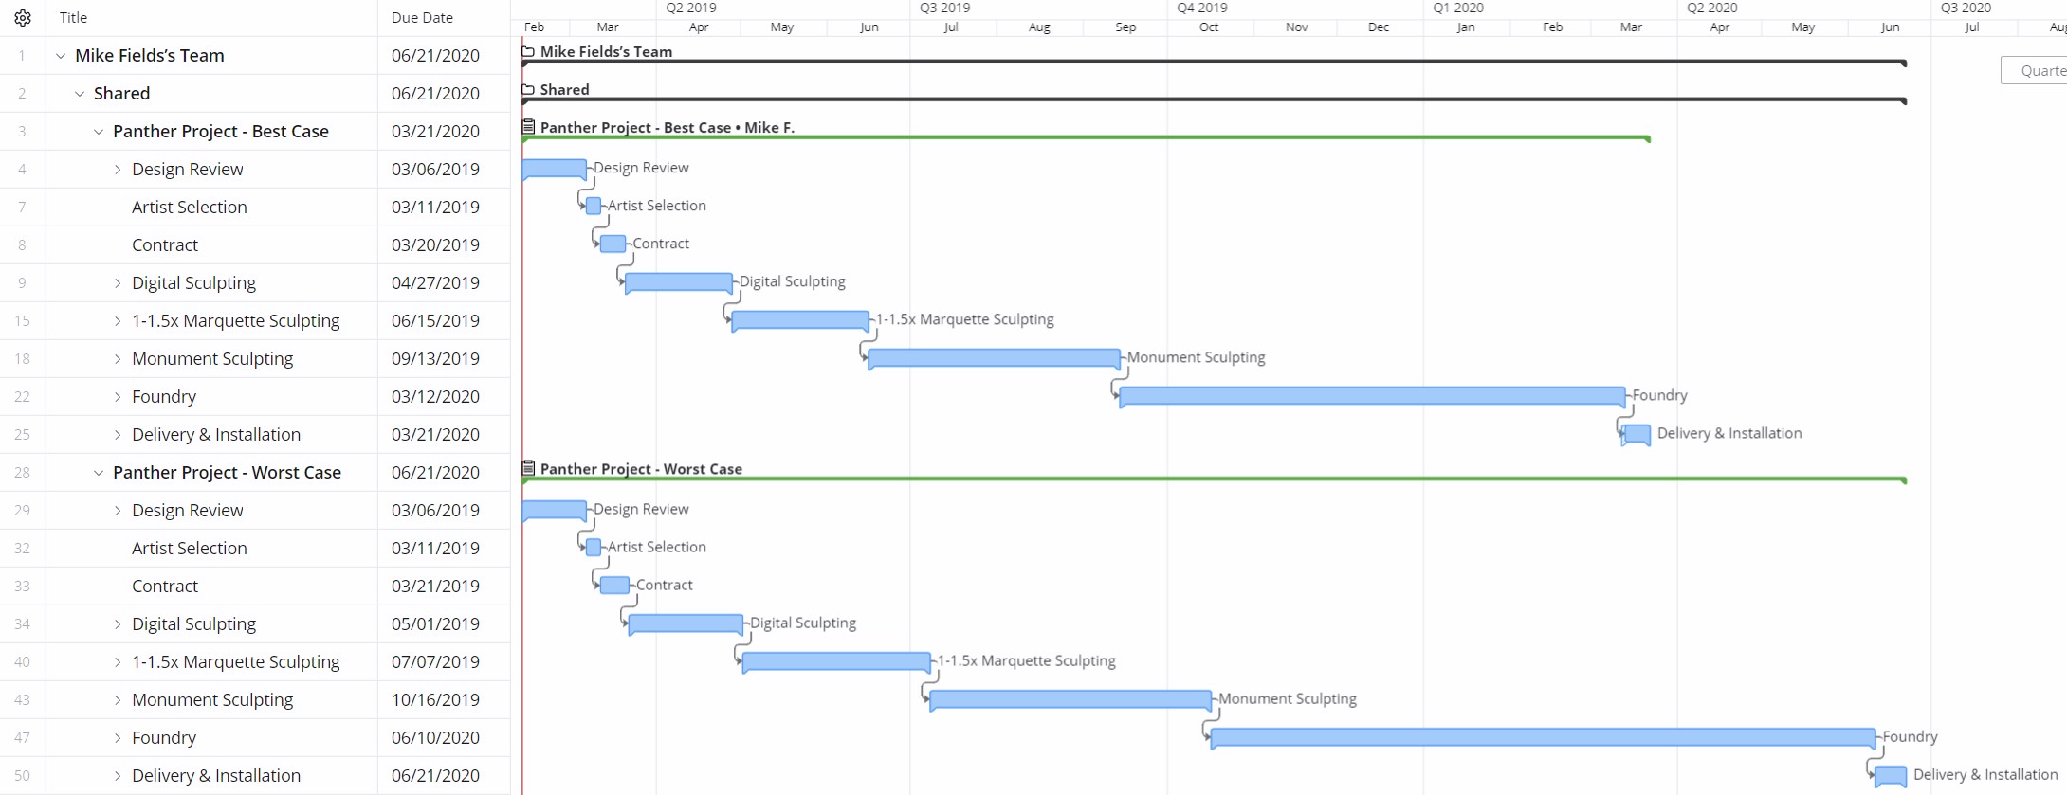Expand Worst Case Monument Sculpting in row 43

pos(118,700)
